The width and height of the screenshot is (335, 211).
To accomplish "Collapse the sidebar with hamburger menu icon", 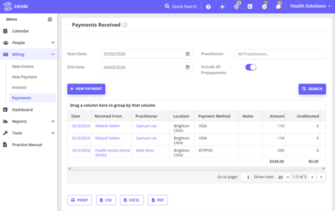I will click(x=50, y=19).
